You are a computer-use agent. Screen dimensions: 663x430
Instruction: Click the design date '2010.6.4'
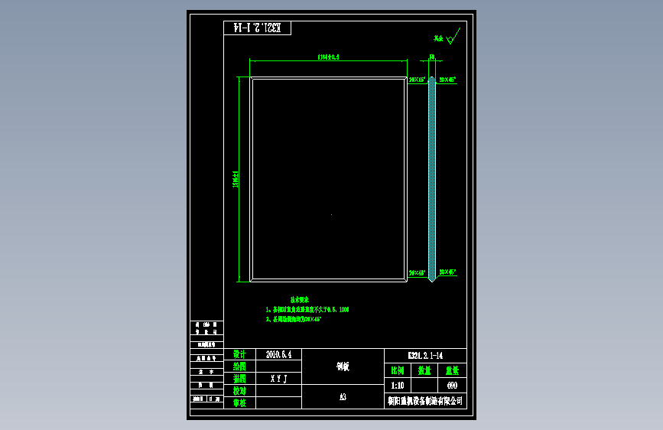(x=278, y=355)
